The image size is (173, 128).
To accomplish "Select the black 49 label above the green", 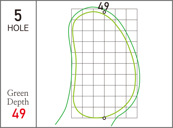I will pos(103,6).
